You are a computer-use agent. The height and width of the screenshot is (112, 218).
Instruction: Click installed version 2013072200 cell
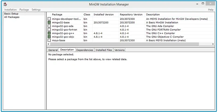point(101,23)
